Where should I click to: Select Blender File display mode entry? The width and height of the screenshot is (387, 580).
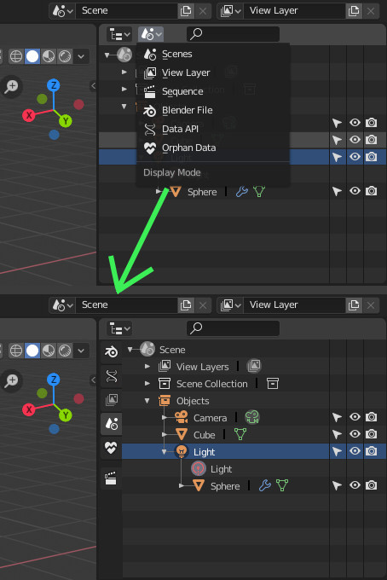[212, 110]
